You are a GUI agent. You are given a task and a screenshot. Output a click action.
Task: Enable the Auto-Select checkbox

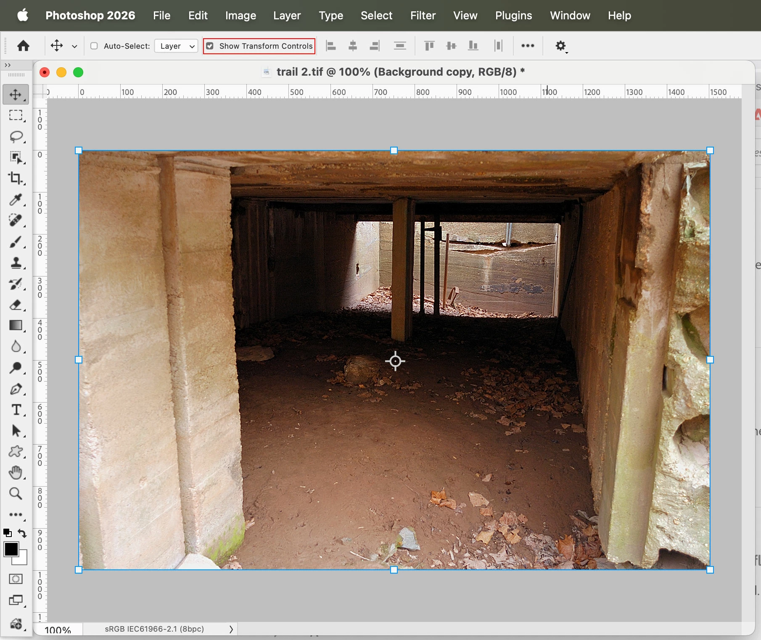[x=94, y=46]
